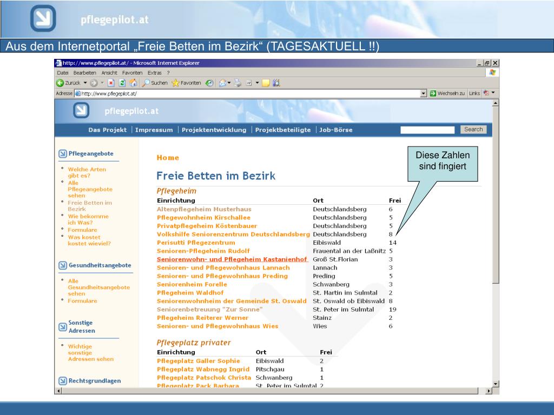Click the horizontal scrollbar left arrow
The height and width of the screenshot is (415, 554).
click(58, 391)
